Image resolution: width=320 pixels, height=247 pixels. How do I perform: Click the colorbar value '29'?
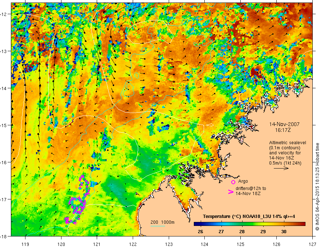[263, 231]
